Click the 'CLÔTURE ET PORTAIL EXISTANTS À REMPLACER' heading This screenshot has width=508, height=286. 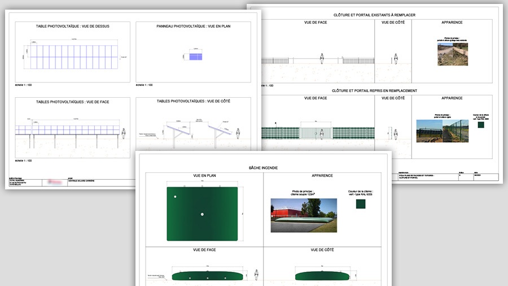(x=374, y=15)
